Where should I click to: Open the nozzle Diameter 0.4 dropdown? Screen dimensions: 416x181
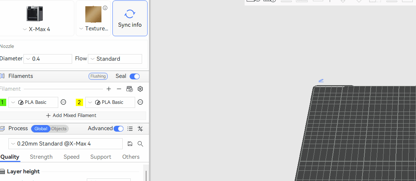[x=48, y=59]
